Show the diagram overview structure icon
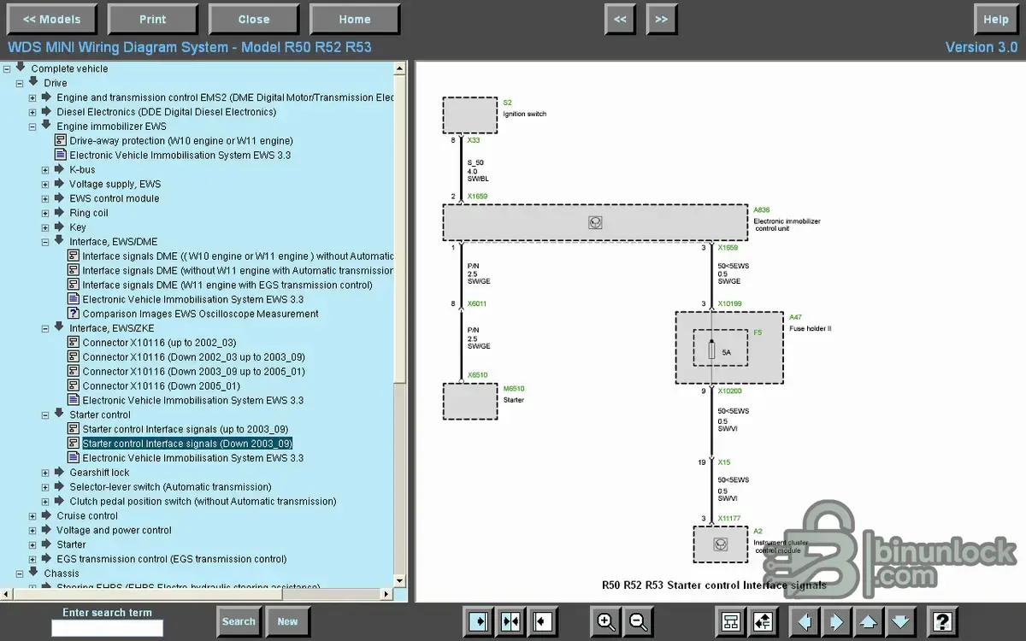 tap(730, 621)
